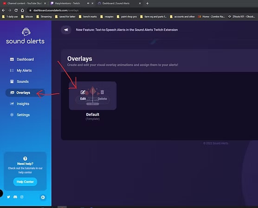Viewport: 258px width, 208px height.
Task: Collapse the sidebar with the arrow button
Action: 43,197
